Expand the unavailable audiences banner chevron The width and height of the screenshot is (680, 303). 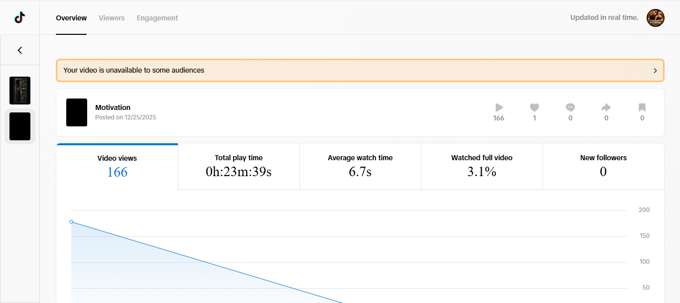655,71
